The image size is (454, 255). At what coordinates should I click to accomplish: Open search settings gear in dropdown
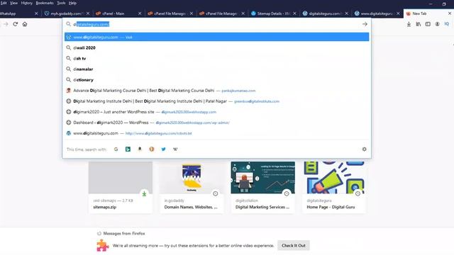point(364,149)
